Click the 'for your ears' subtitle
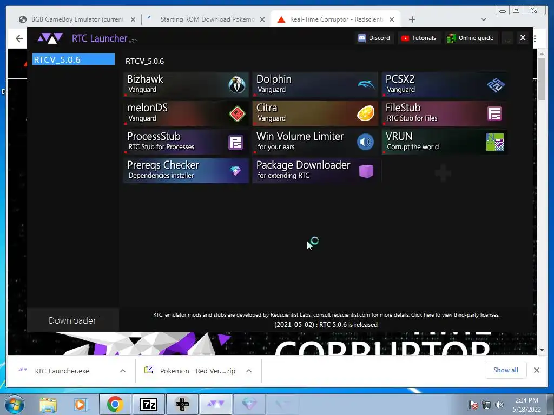The height and width of the screenshot is (415, 554). (276, 147)
